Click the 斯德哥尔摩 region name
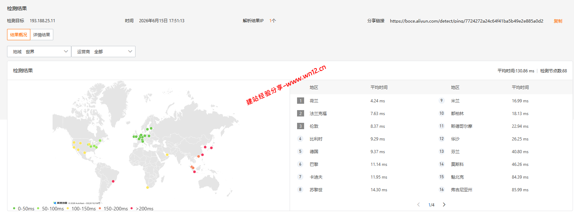 (x=461, y=126)
